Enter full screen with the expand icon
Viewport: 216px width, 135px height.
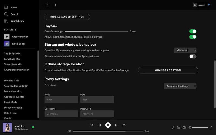tap(211, 127)
